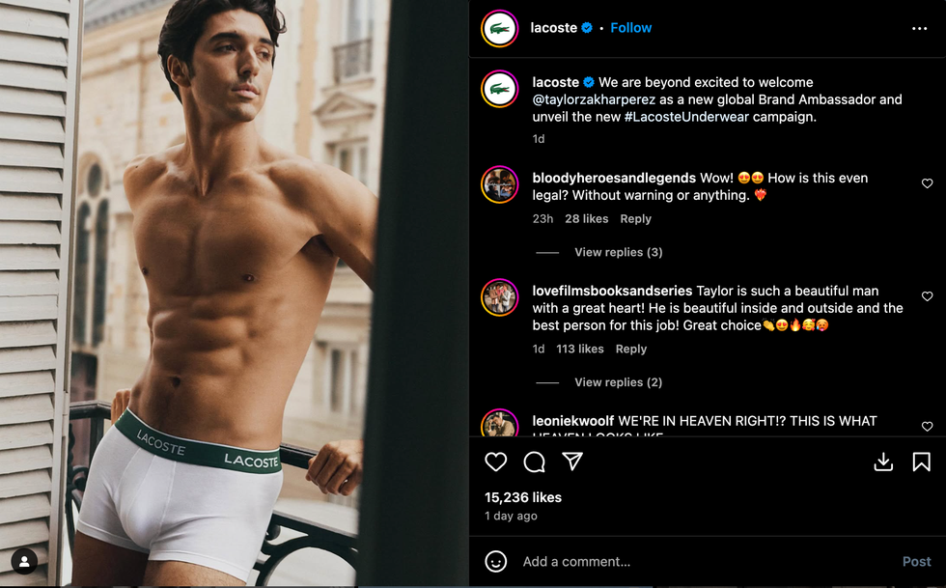Expand replies under bloodyheroesandlegends' comment
The image size is (946, 588).
[618, 252]
